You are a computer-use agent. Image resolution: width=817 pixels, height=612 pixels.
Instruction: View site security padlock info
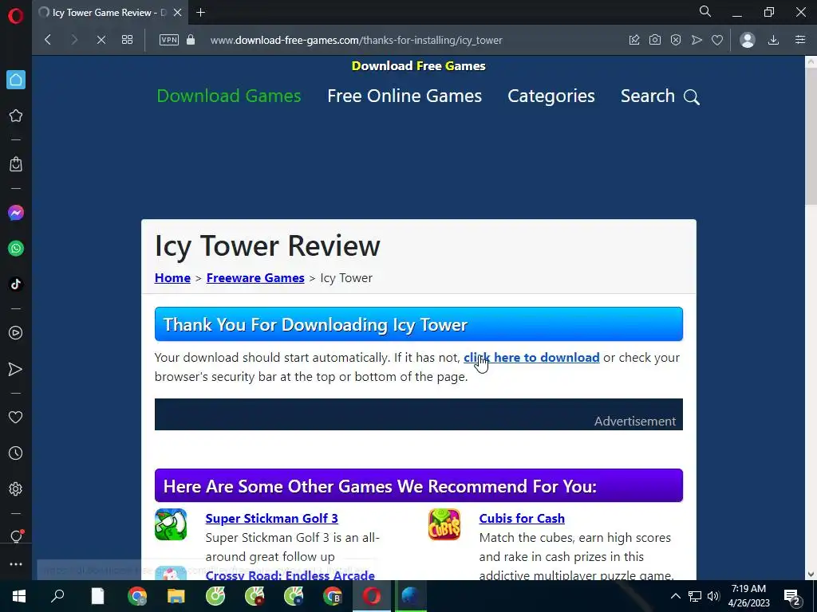[191, 40]
